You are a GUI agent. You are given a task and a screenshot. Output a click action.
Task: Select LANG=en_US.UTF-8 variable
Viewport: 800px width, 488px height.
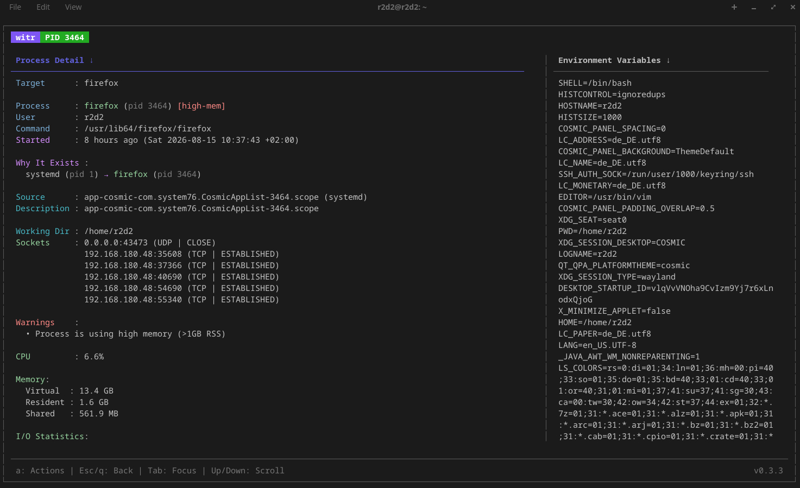point(597,345)
